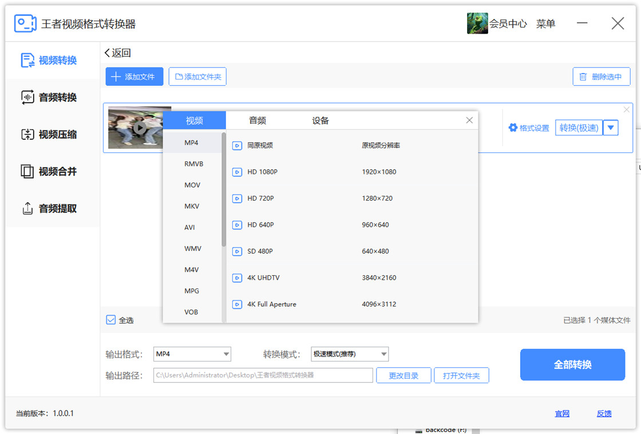Select MPG in the format list
The image size is (641, 434).
[x=192, y=291]
